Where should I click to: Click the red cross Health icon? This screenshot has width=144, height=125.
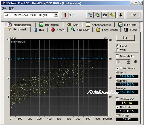pos(53,30)
